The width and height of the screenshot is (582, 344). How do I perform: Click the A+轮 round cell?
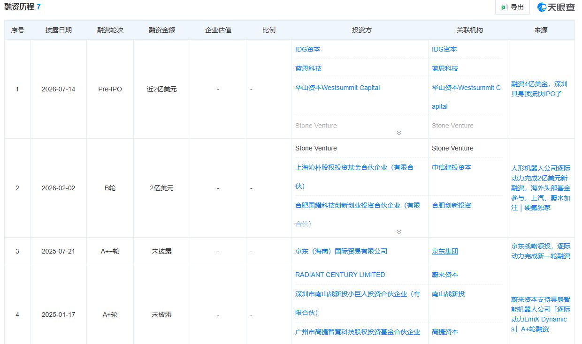point(110,314)
